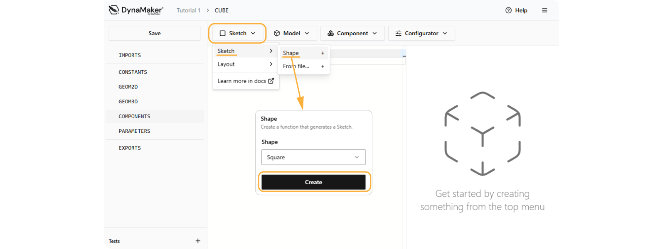This screenshot has width=665, height=249.
Task: Select PARAMETERS in the sidebar
Action: [134, 131]
